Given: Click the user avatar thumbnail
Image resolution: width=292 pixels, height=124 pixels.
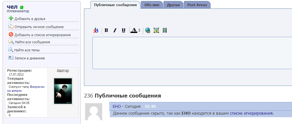Looking at the screenshot, I should click(63, 91).
